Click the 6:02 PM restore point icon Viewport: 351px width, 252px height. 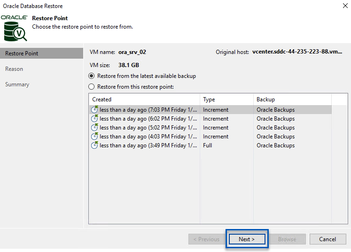(x=94, y=119)
